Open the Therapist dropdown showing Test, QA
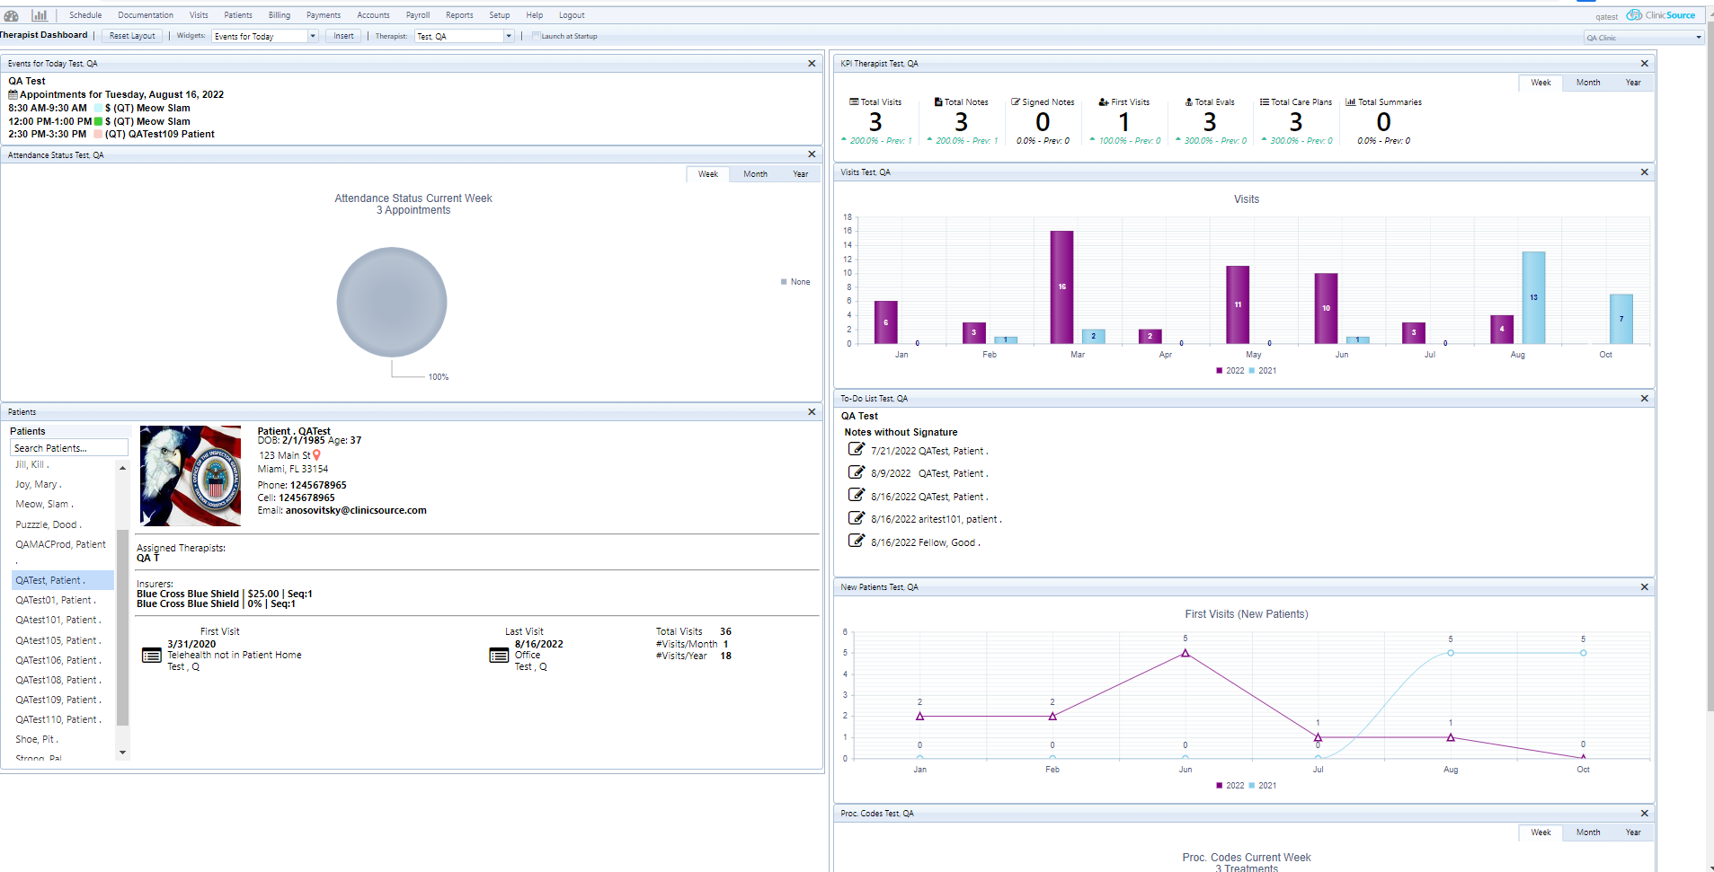Viewport: 1714px width, 872px height. pos(509,36)
